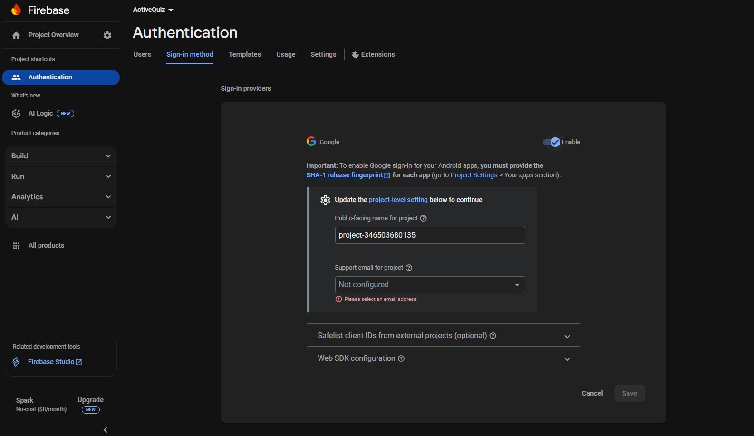Expand the AI category
This screenshot has height=436, width=754.
click(x=61, y=217)
